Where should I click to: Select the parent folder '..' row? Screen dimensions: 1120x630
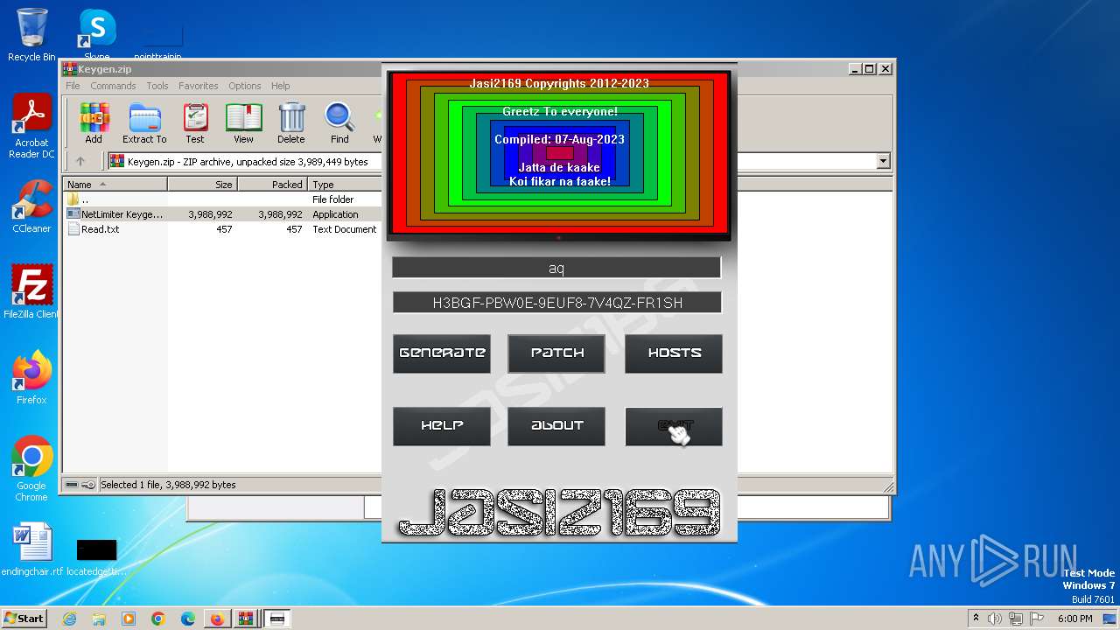coord(222,199)
